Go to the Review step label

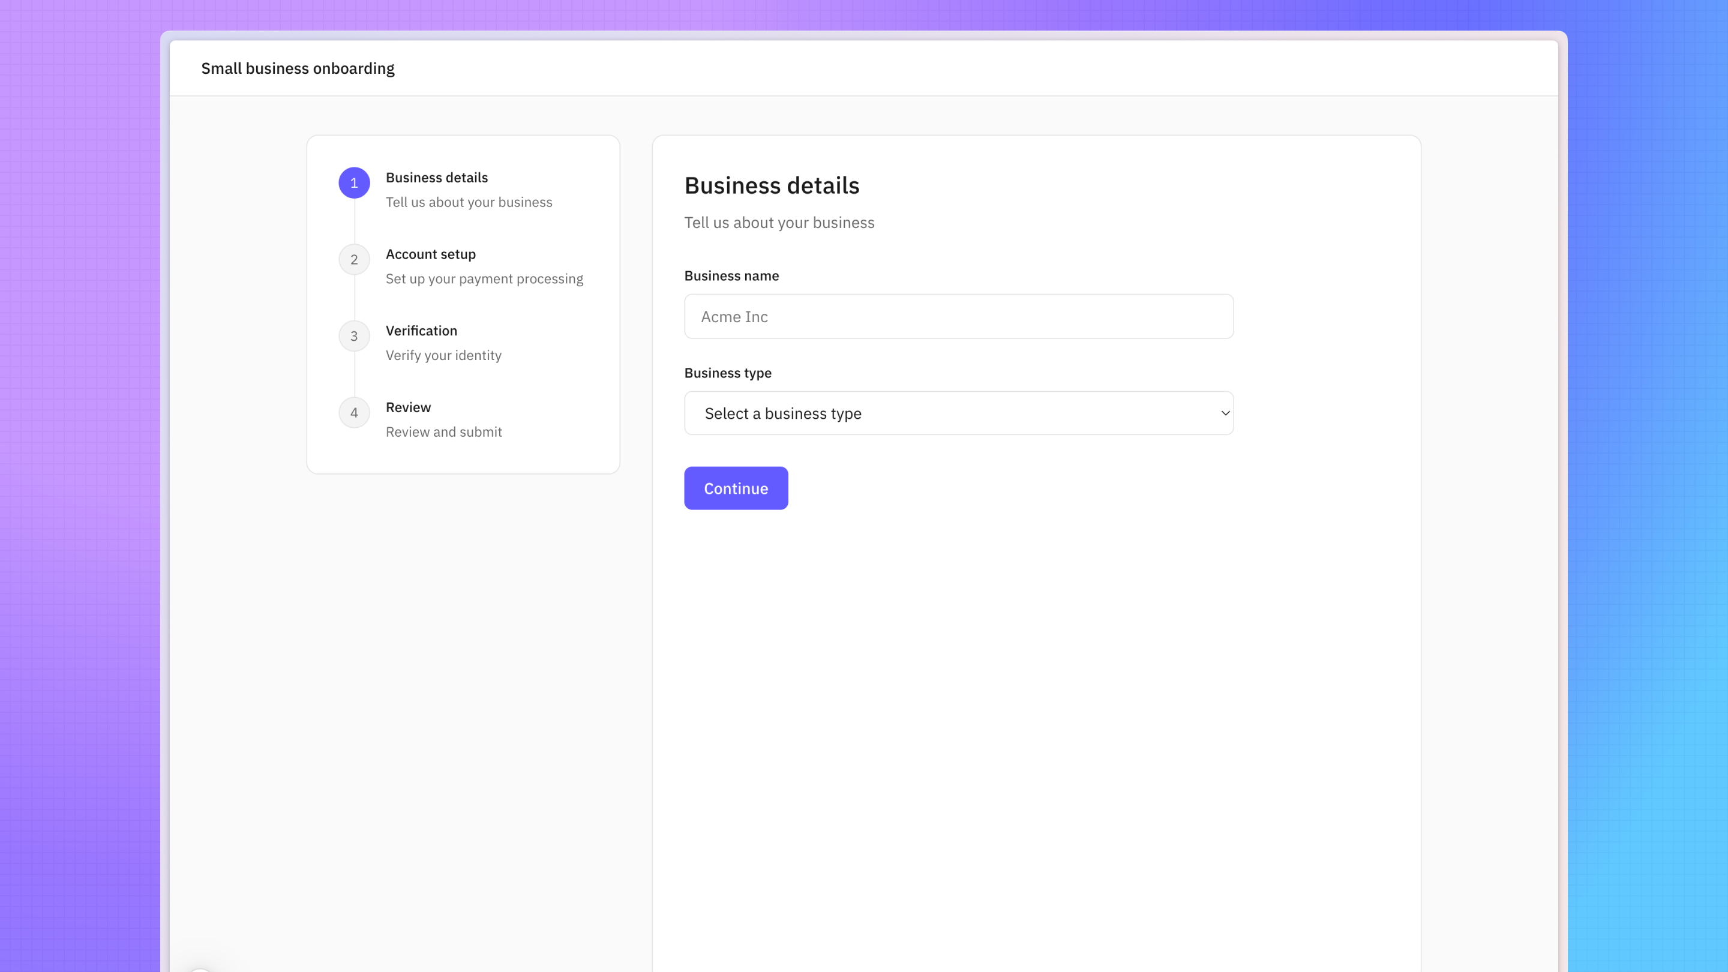point(408,407)
